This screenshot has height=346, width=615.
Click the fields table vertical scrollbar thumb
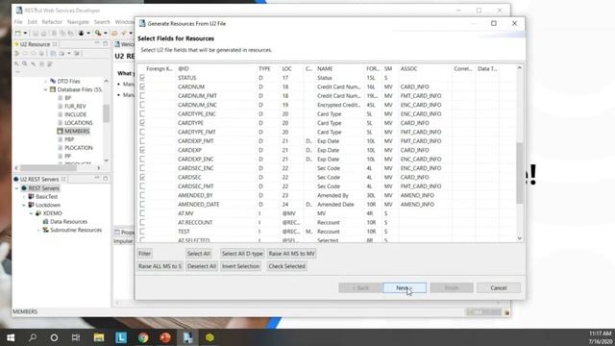(519, 173)
